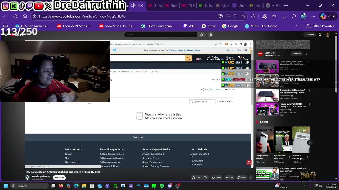Open the browser Extensions puzzle icon
The image size is (339, 190).
(x=253, y=16)
